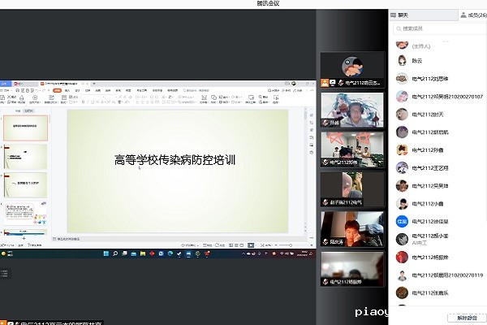
Task: Select the video tile labeled 陆庆涛
Action: pyautogui.click(x=352, y=227)
